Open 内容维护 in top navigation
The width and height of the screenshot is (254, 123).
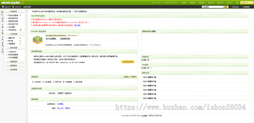click(202, 3)
